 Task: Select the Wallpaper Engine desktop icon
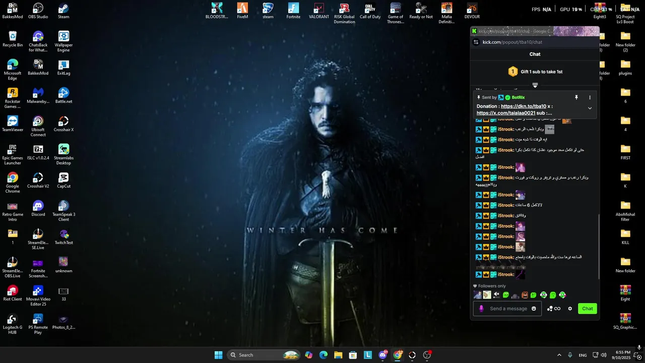(63, 41)
